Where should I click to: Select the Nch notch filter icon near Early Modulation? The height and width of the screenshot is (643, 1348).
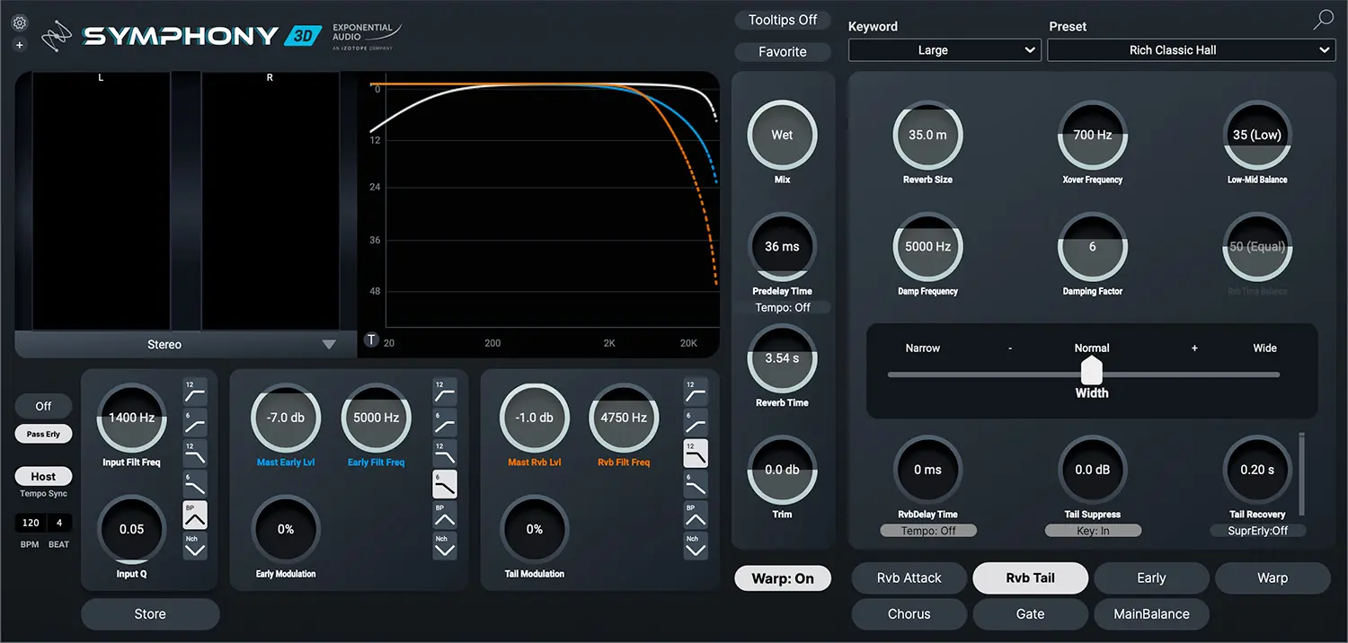click(445, 546)
